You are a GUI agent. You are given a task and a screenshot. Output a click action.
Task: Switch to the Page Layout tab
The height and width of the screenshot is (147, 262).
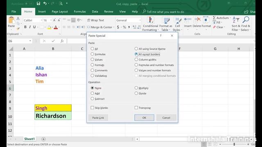60,11
